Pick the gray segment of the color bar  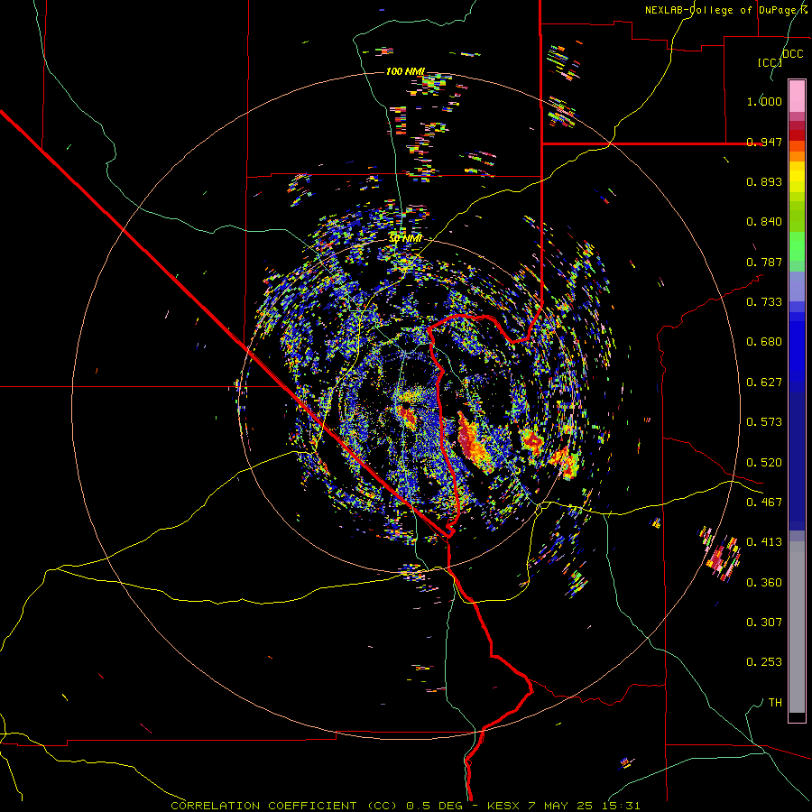click(x=797, y=627)
